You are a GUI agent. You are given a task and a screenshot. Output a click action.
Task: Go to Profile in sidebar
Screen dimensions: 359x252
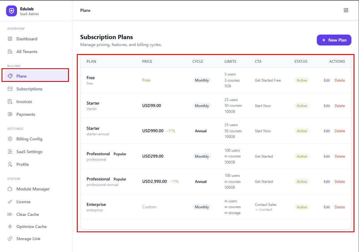[x=22, y=164]
